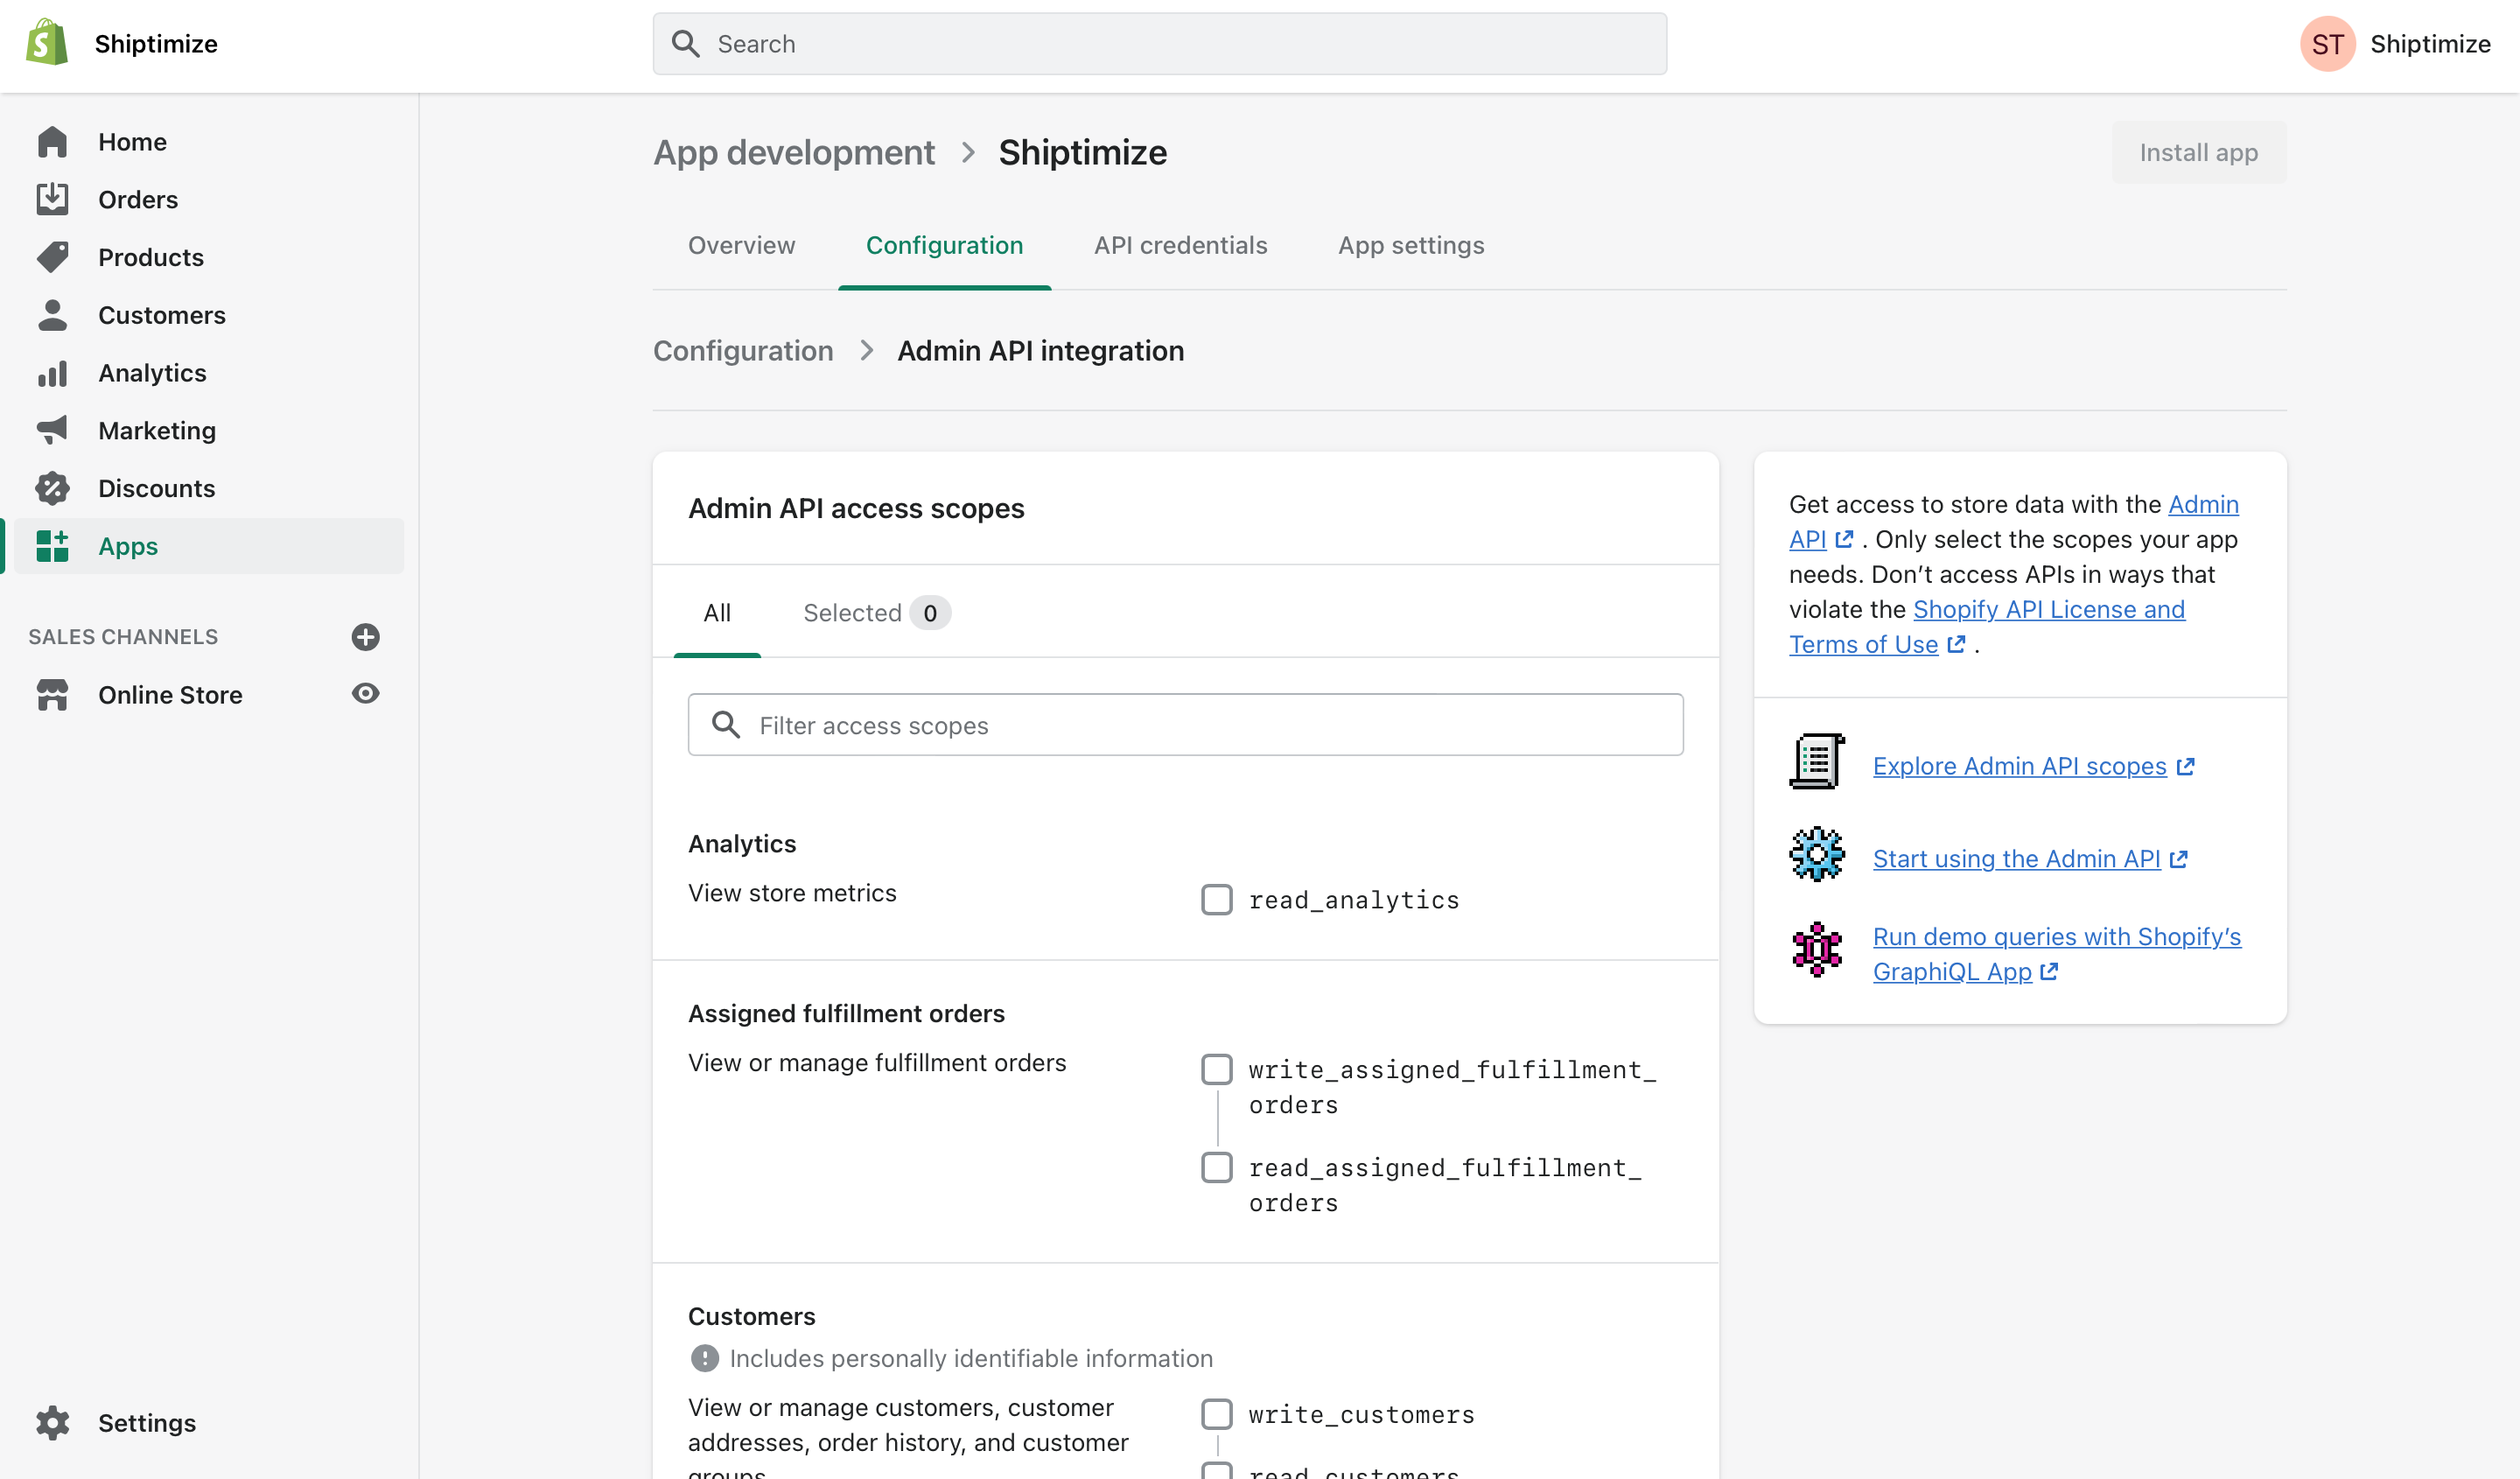The image size is (2520, 1479).
Task: Click the Discounts badge icon
Action: coord(52,488)
